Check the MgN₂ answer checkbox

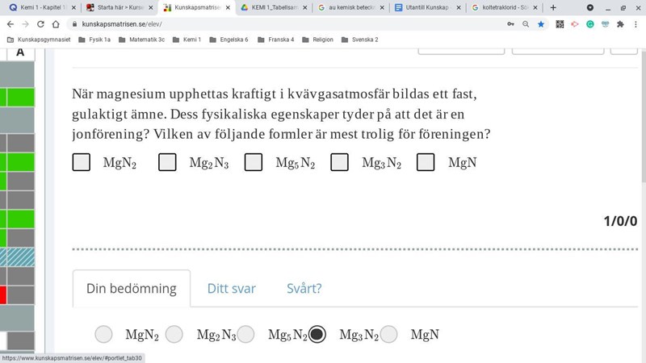pyautogui.click(x=82, y=162)
